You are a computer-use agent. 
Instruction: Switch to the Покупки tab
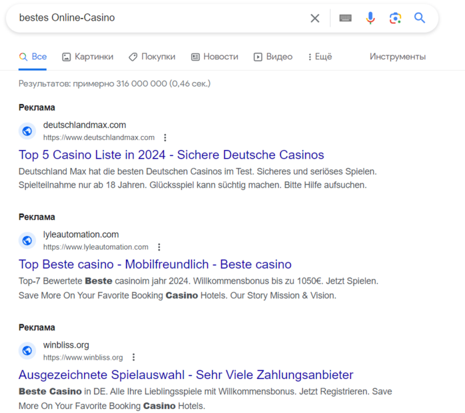coord(152,57)
